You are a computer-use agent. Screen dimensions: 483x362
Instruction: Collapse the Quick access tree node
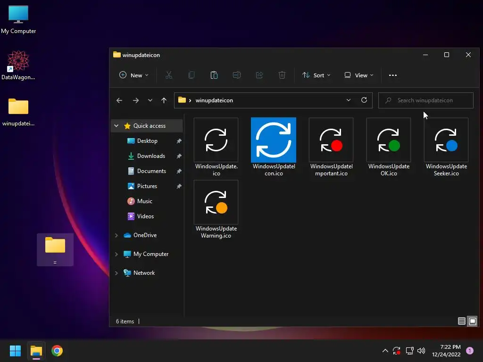[116, 125]
